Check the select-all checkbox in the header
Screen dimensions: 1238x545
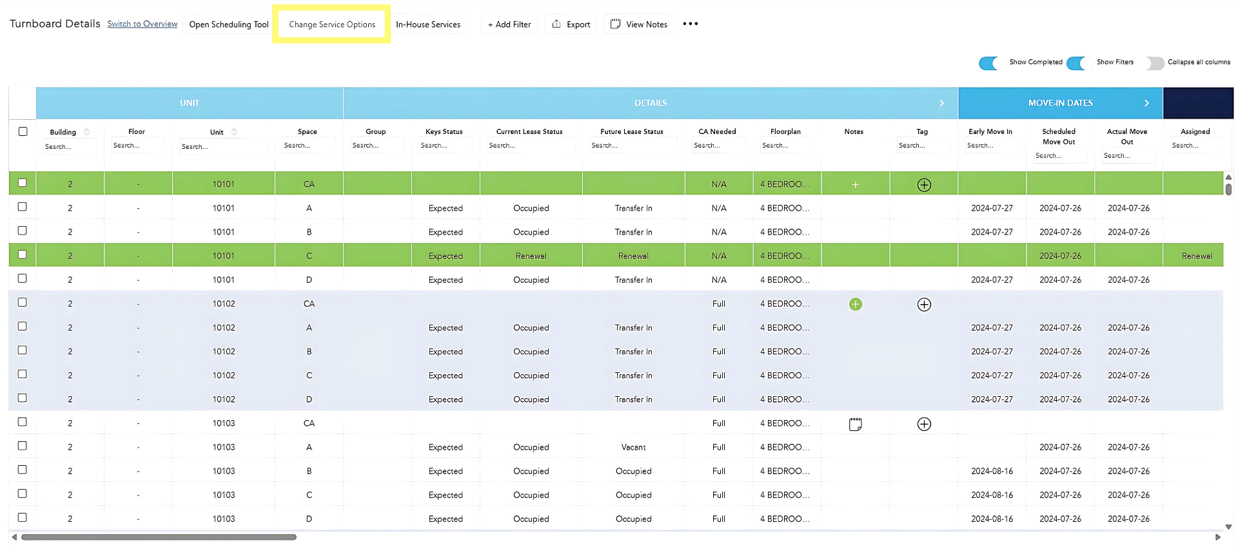coord(23,131)
